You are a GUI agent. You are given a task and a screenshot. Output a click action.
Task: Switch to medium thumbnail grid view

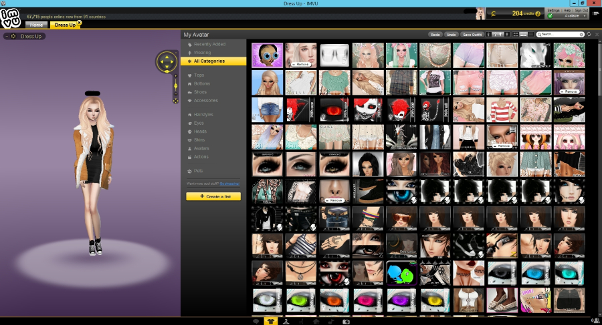pyautogui.click(x=523, y=34)
